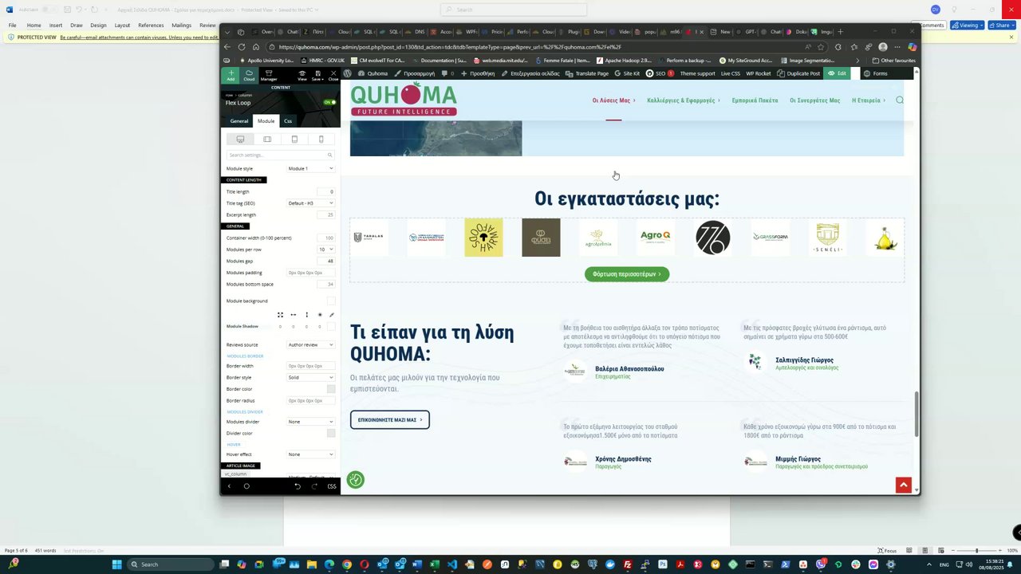
Task: Click the Add element button in composer
Action: [x=231, y=75]
